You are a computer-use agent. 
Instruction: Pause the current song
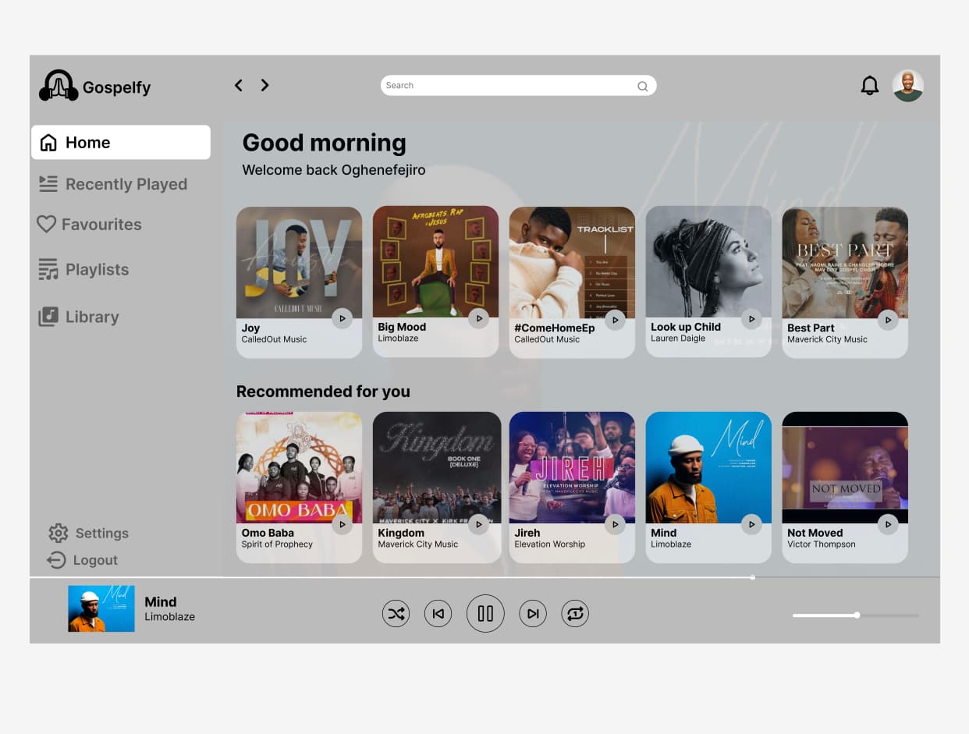point(485,614)
